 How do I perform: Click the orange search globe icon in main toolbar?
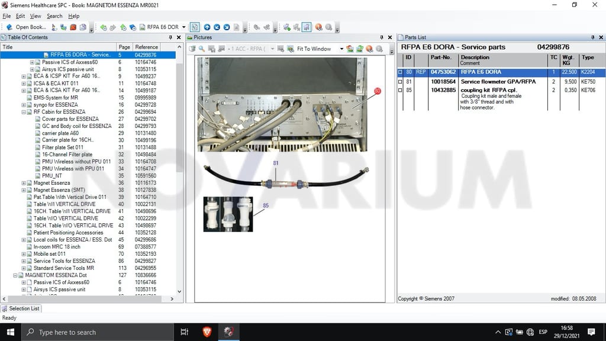coord(318,27)
